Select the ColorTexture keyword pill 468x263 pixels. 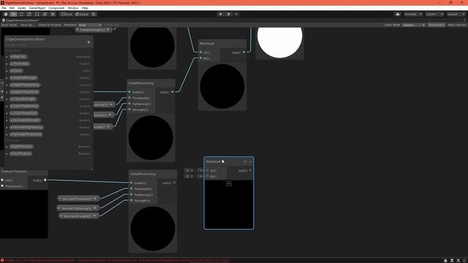tap(20, 153)
